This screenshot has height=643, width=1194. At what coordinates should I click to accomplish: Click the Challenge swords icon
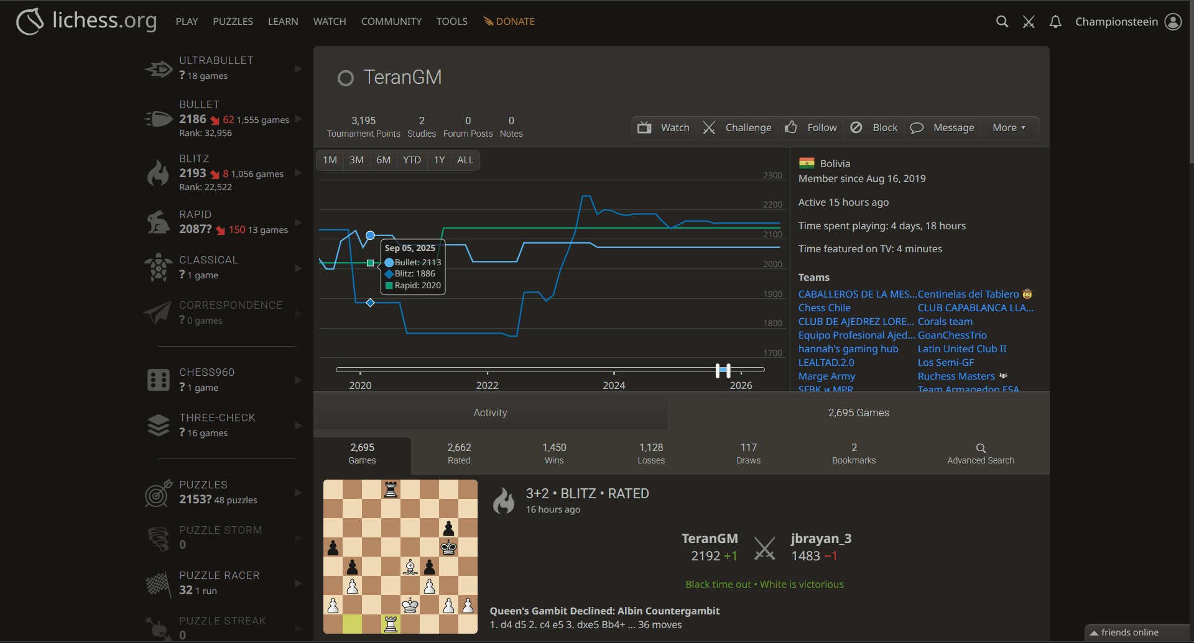(709, 127)
